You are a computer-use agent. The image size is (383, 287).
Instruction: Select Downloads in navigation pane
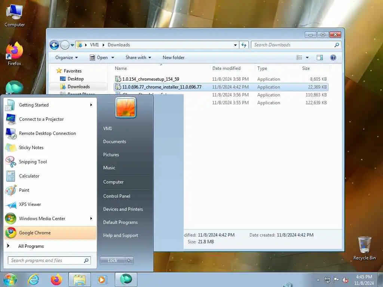tap(79, 87)
